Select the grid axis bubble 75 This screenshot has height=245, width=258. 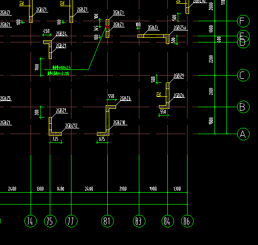click(x=50, y=221)
